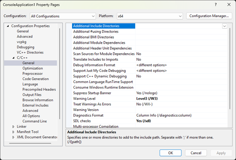
Task: Select the Manifest Tool tree item
Action: [x=27, y=132]
